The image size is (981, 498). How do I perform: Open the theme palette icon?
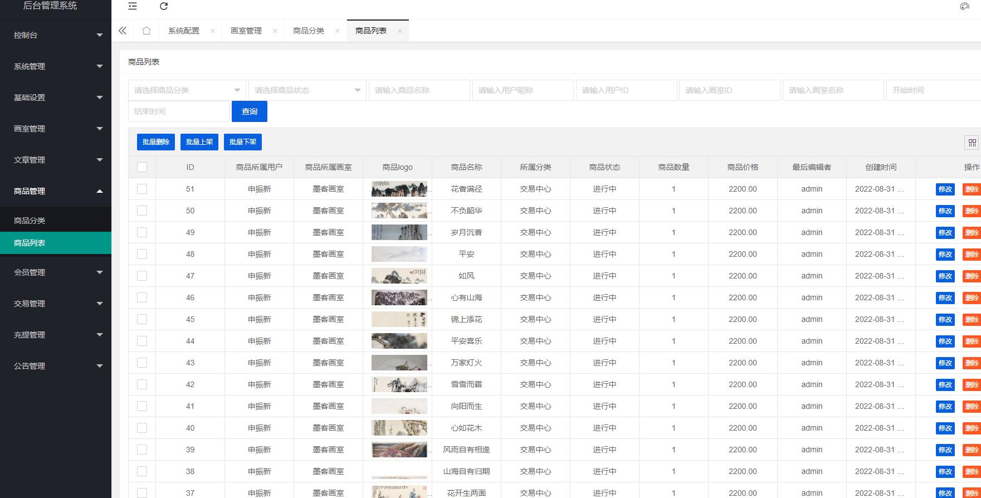[x=965, y=6]
